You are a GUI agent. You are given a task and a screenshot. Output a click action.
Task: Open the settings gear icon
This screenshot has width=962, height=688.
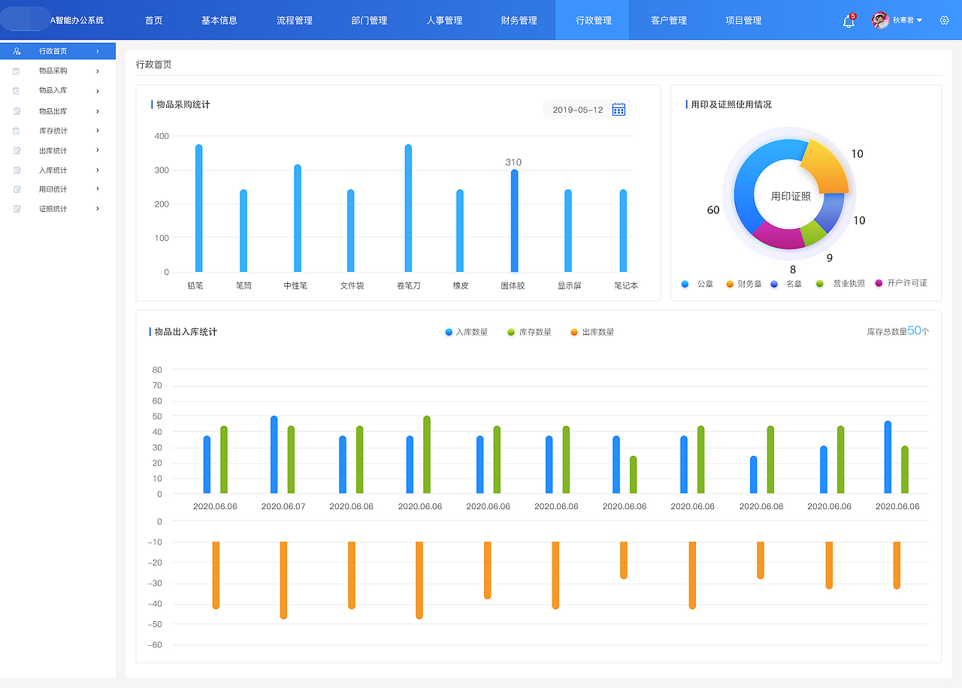[945, 20]
